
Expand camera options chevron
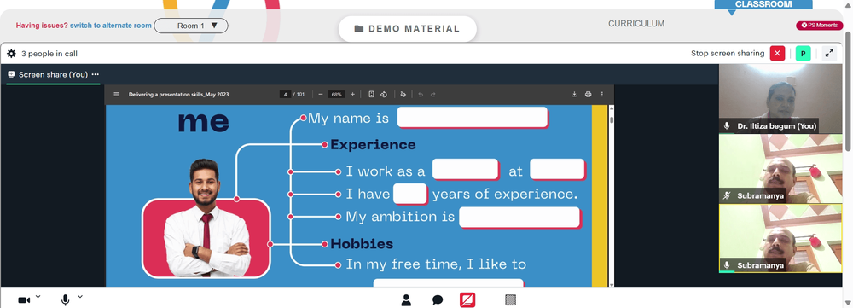pyautogui.click(x=38, y=297)
